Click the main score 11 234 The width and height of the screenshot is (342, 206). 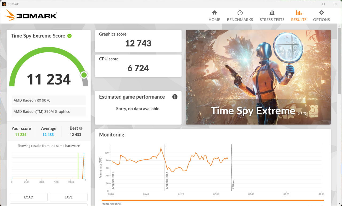[49, 79]
